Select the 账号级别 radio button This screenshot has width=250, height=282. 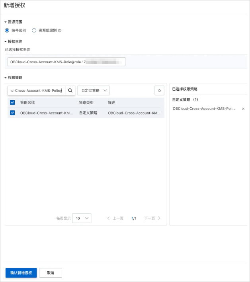pyautogui.click(x=7, y=30)
